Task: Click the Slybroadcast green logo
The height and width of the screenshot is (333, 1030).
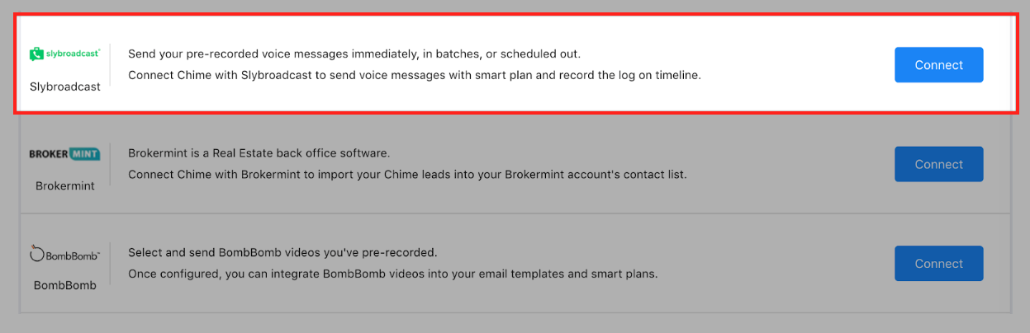Action: click(64, 54)
